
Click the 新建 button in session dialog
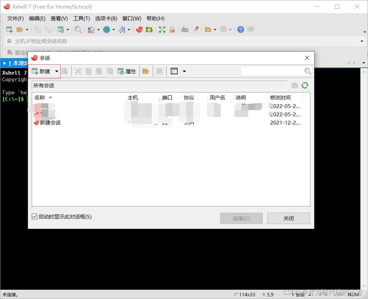pos(41,72)
